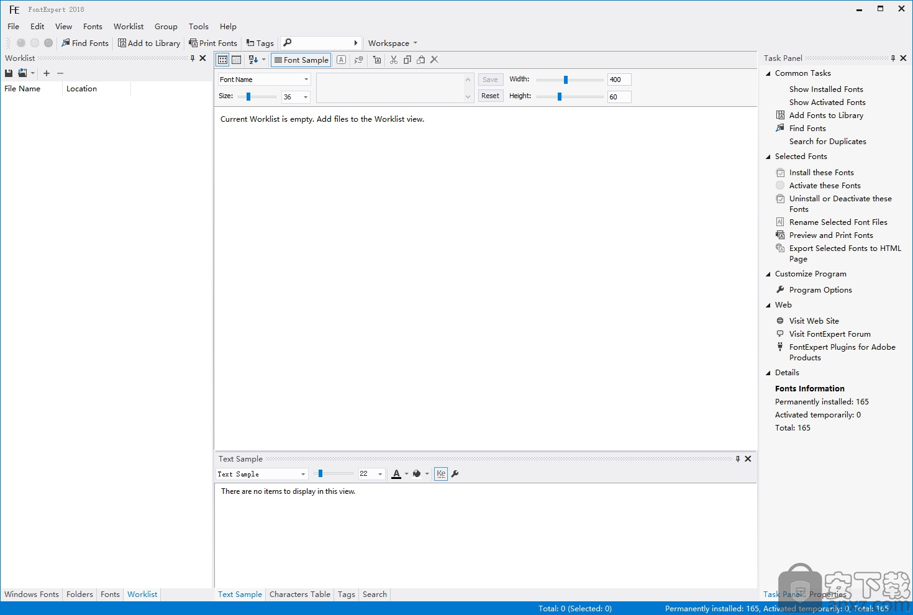The image size is (913, 615).
Task: Expand the open worklist dropdown arrow
Action: point(33,73)
